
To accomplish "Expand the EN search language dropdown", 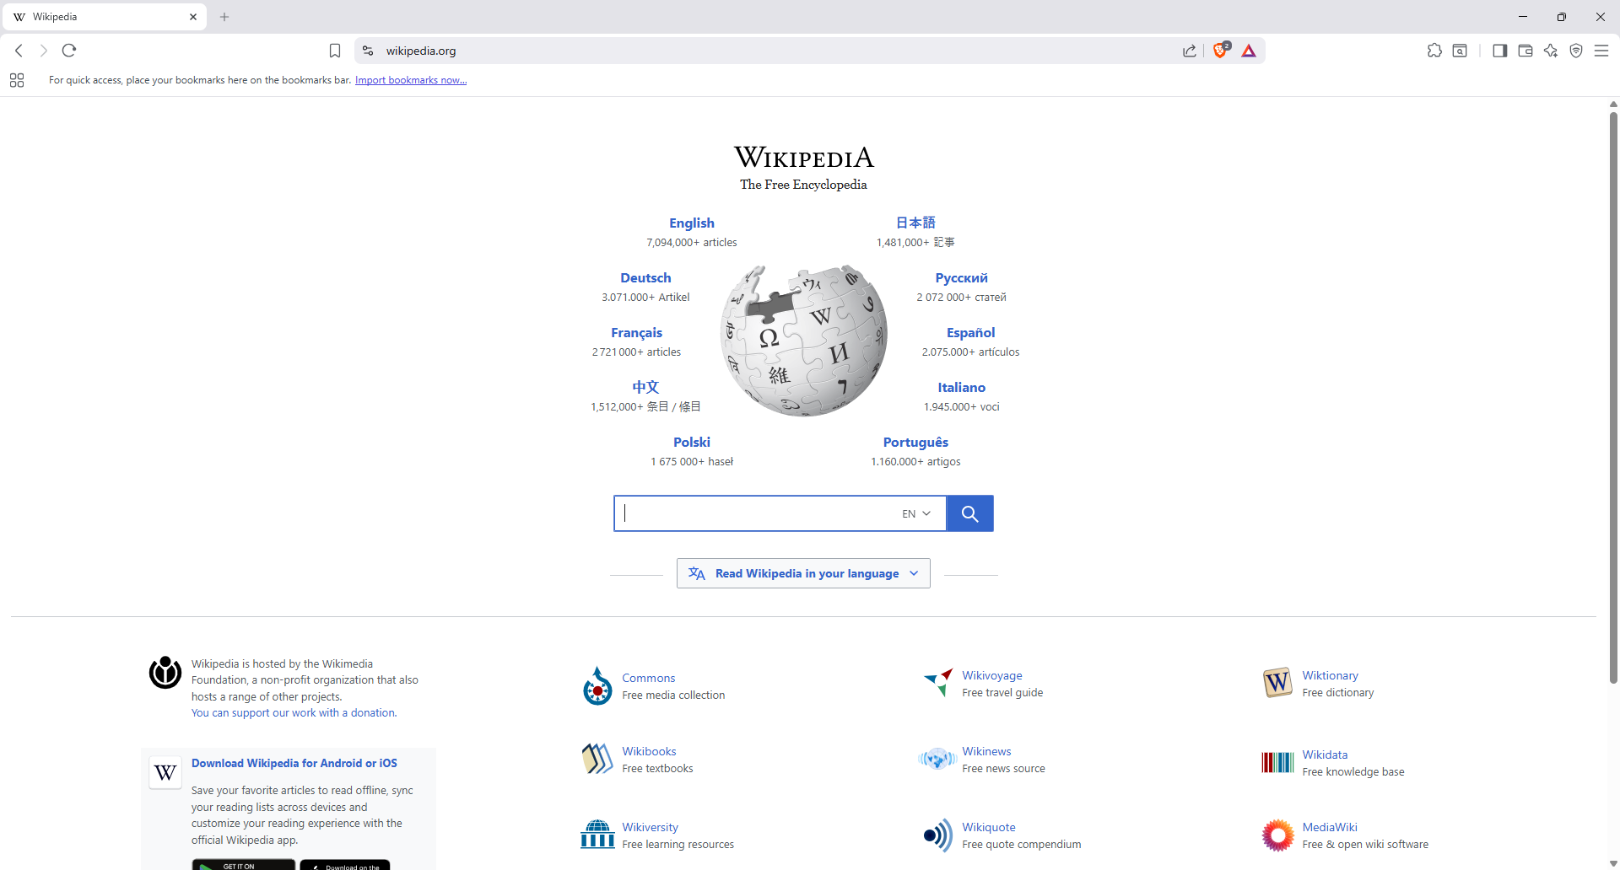I will pos(916,513).
